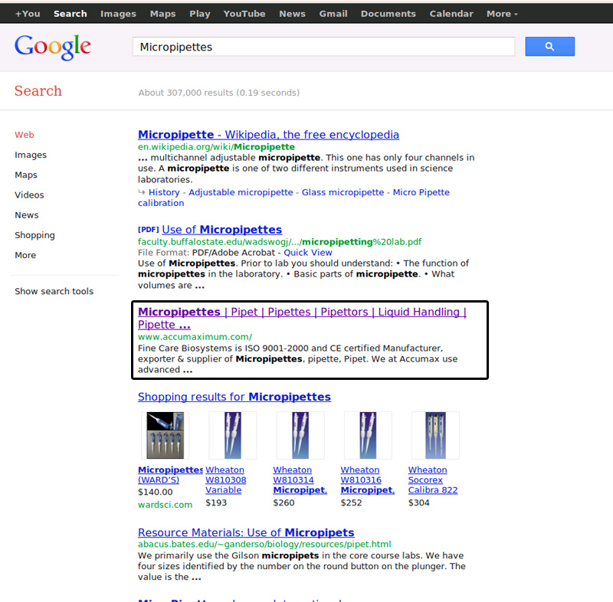Click the Wheaton W810316 product thumbnail
Screen dimensions: 613x602
[368, 435]
